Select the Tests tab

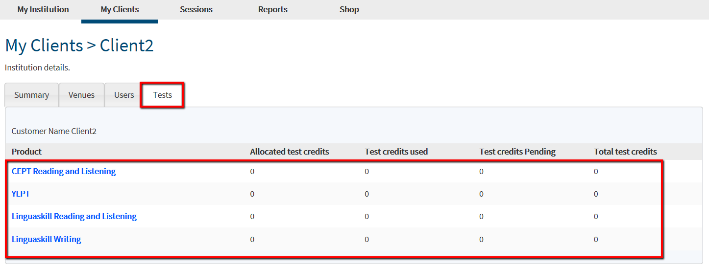(x=162, y=95)
